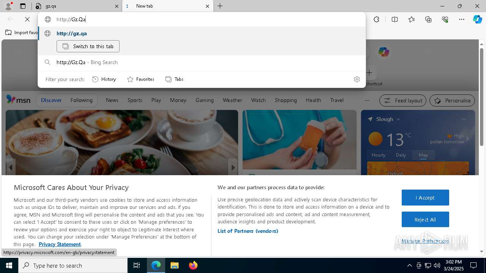Open the Sports menu item
486x273 pixels.
[x=135, y=100]
